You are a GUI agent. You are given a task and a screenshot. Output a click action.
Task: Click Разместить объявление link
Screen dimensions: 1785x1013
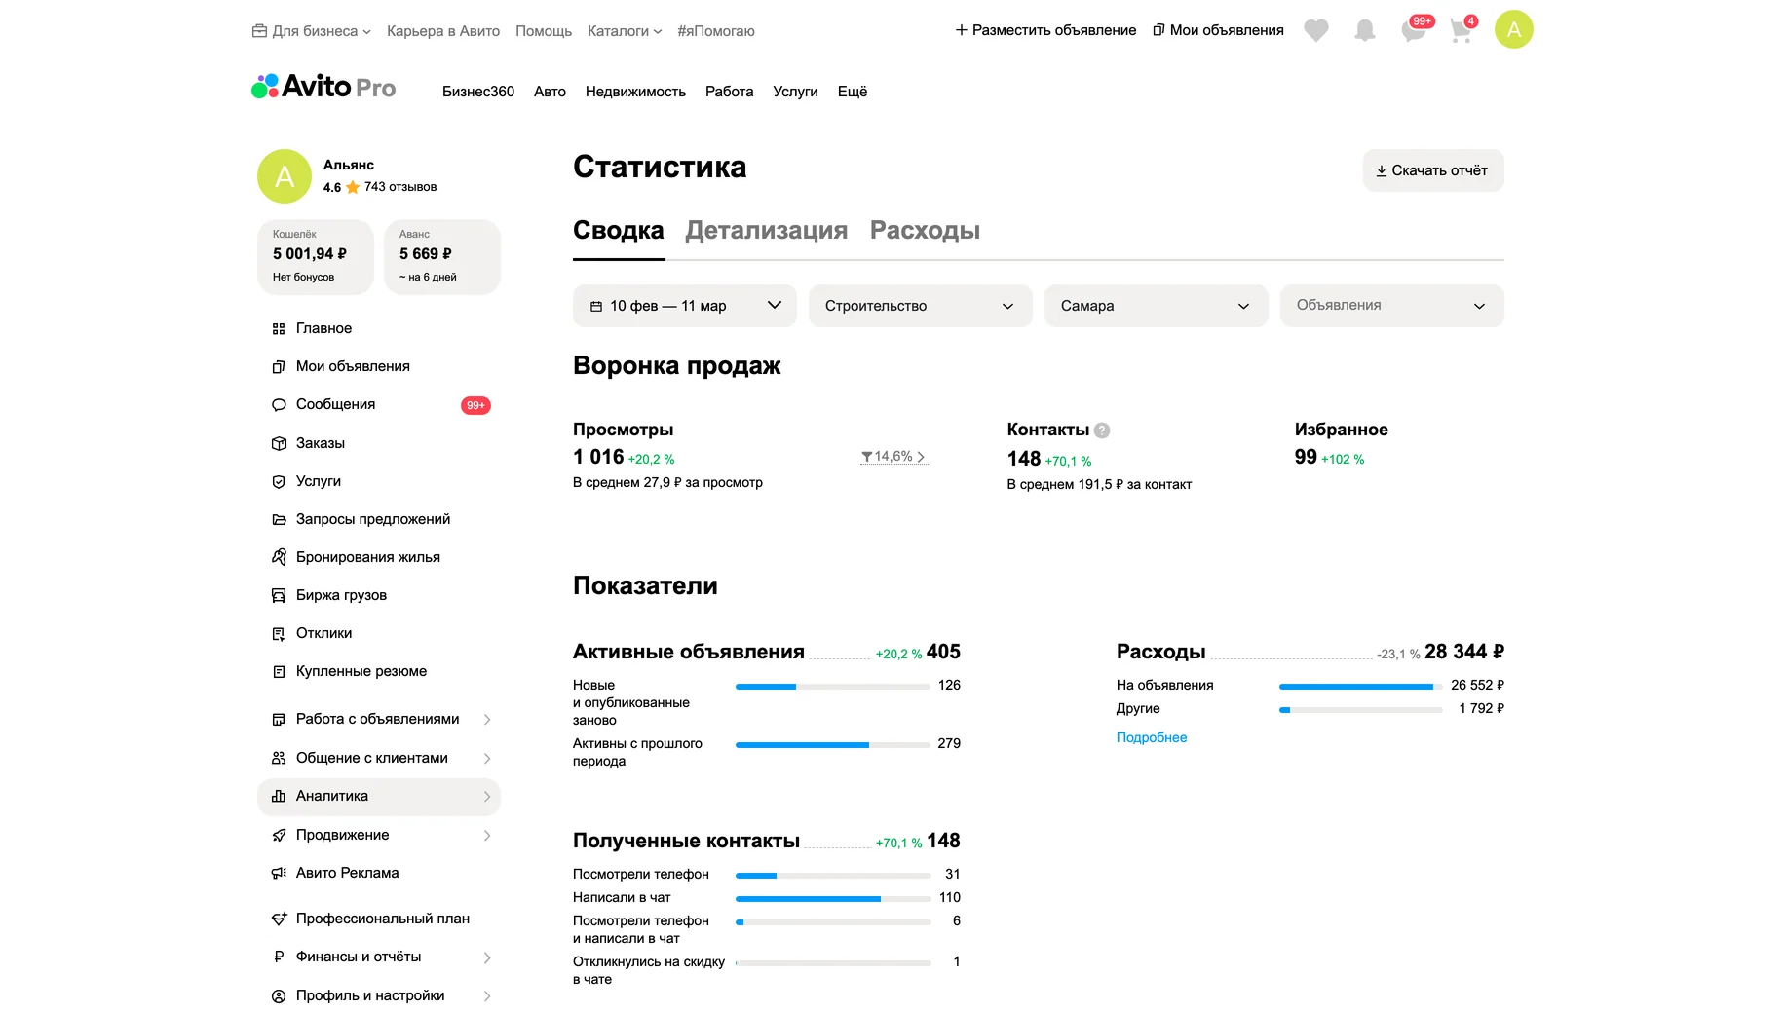(1045, 30)
